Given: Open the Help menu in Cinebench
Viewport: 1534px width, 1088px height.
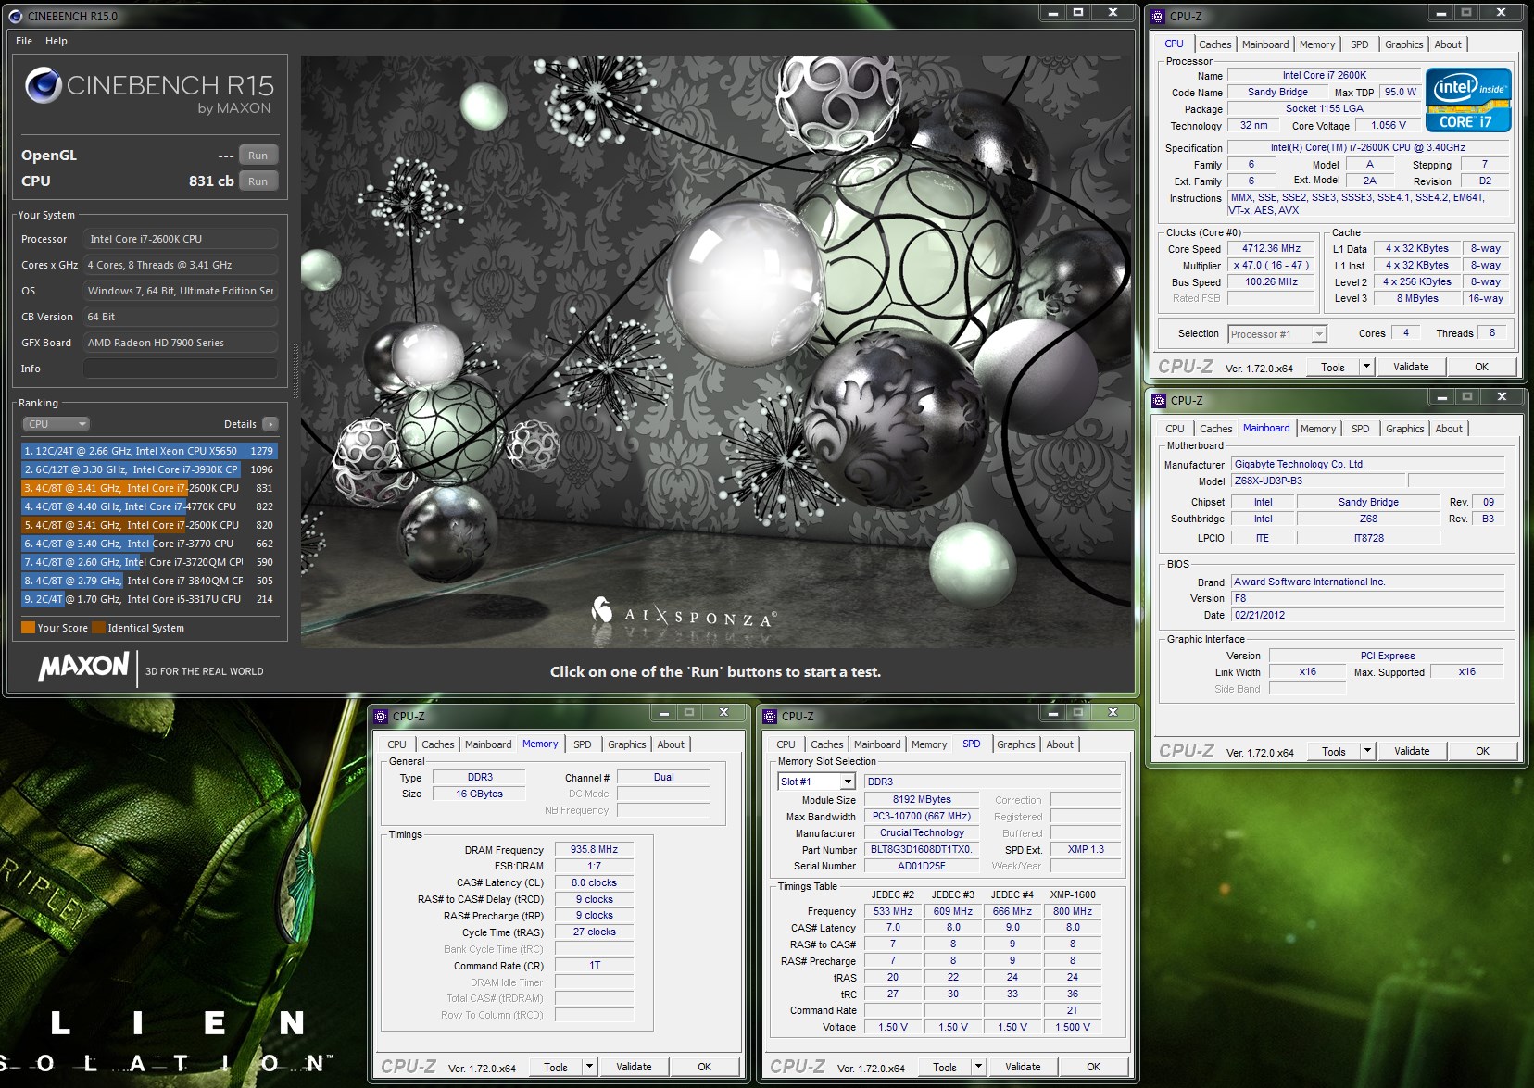Looking at the screenshot, I should [57, 41].
